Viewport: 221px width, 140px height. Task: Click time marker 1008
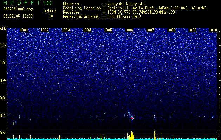(x=171, y=30)
